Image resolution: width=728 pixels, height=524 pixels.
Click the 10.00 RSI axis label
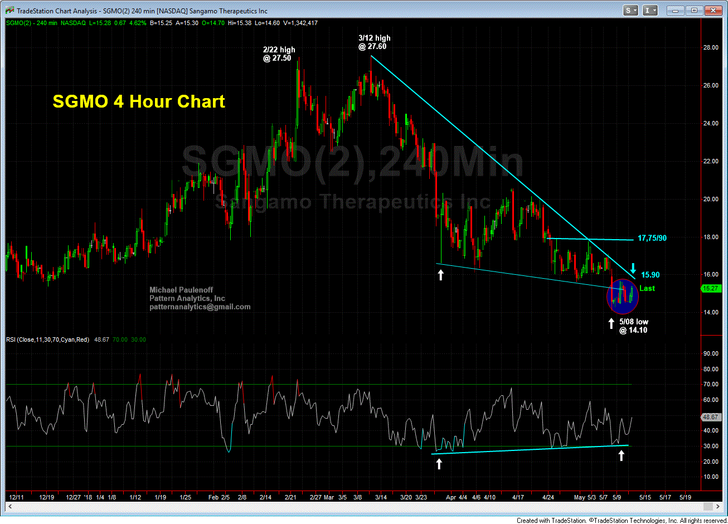click(710, 477)
